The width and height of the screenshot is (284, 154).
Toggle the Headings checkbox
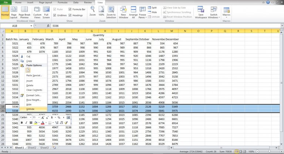pyautogui.click(x=70, y=15)
